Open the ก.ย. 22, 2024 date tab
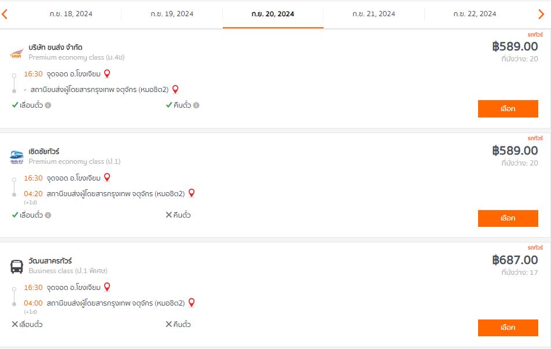Viewport: 551px width, 349px height. click(x=475, y=14)
